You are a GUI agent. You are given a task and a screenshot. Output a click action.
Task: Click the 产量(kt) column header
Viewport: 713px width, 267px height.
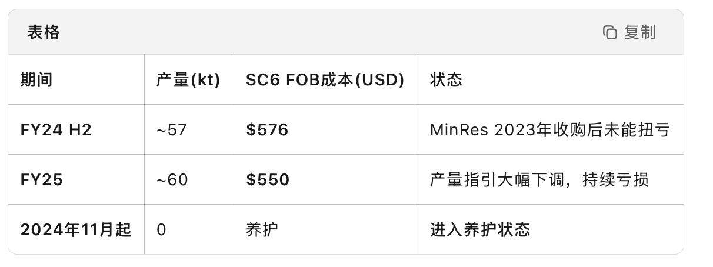(x=188, y=80)
